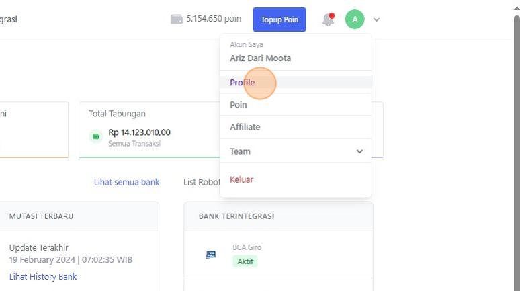520x291 pixels.
Task: Click the BCA Giro bank logo
Action: tap(210, 255)
